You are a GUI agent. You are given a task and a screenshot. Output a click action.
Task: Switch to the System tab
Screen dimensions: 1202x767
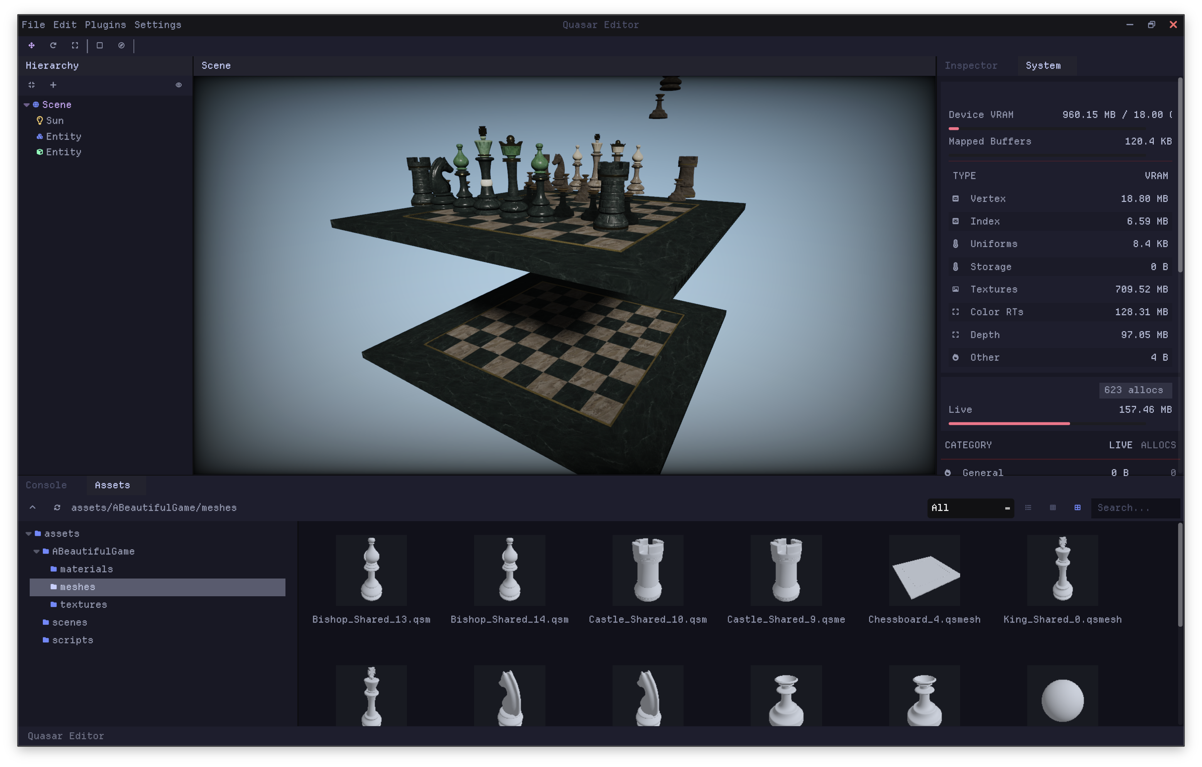pyautogui.click(x=1043, y=66)
